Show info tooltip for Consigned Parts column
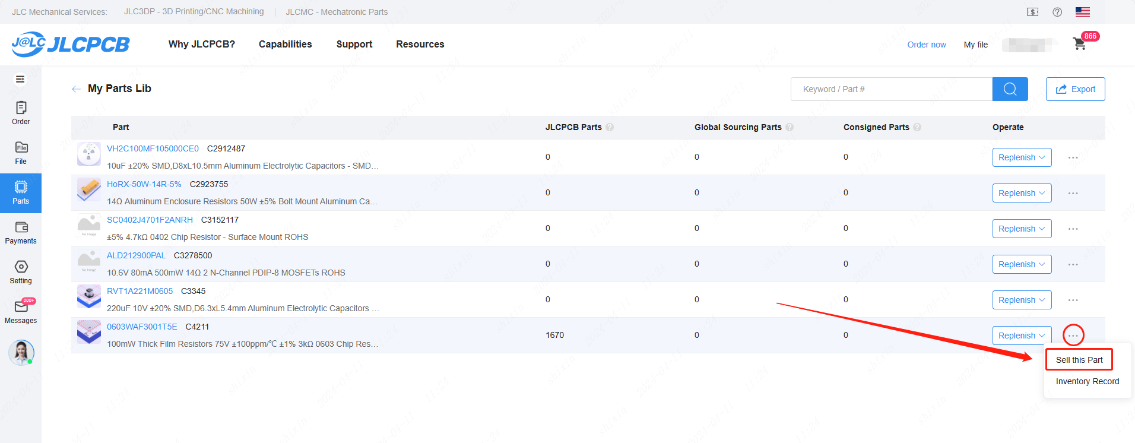1135x443 pixels. click(917, 127)
